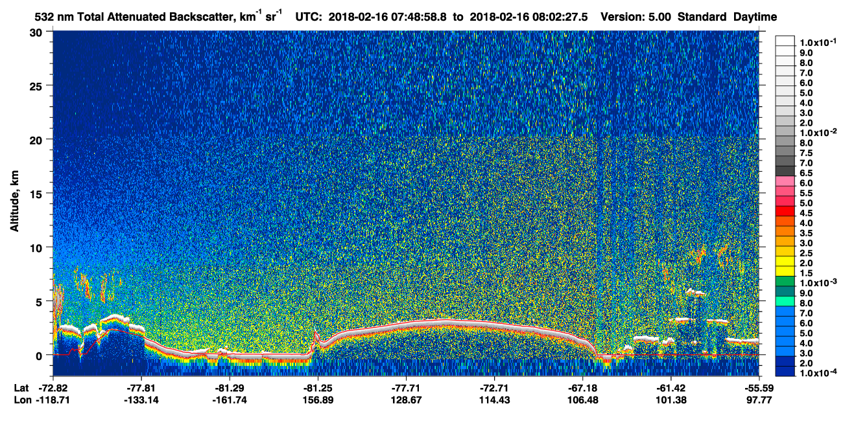Pick the dark gray swatch labeled 6.5
The width and height of the screenshot is (843, 432).
point(785,172)
